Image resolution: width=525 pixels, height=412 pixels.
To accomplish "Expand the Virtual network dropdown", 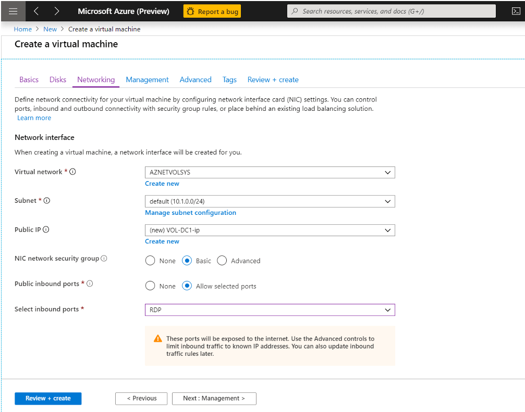I will click(x=270, y=172).
